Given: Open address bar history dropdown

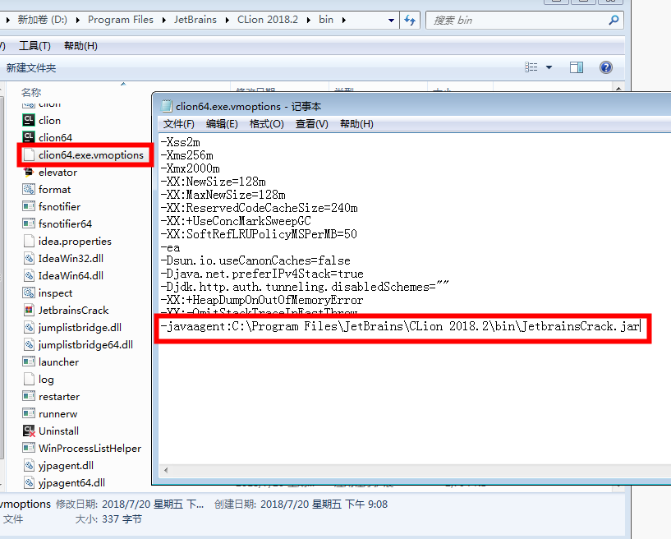Looking at the screenshot, I should 391,20.
